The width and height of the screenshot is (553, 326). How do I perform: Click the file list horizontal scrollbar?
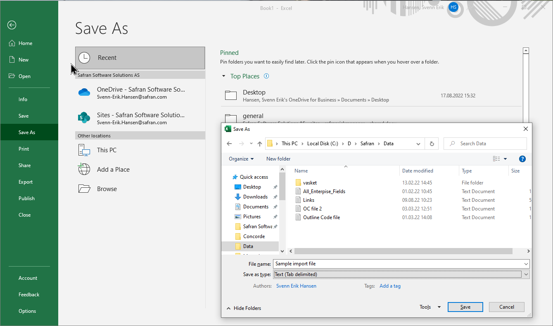[403, 251]
